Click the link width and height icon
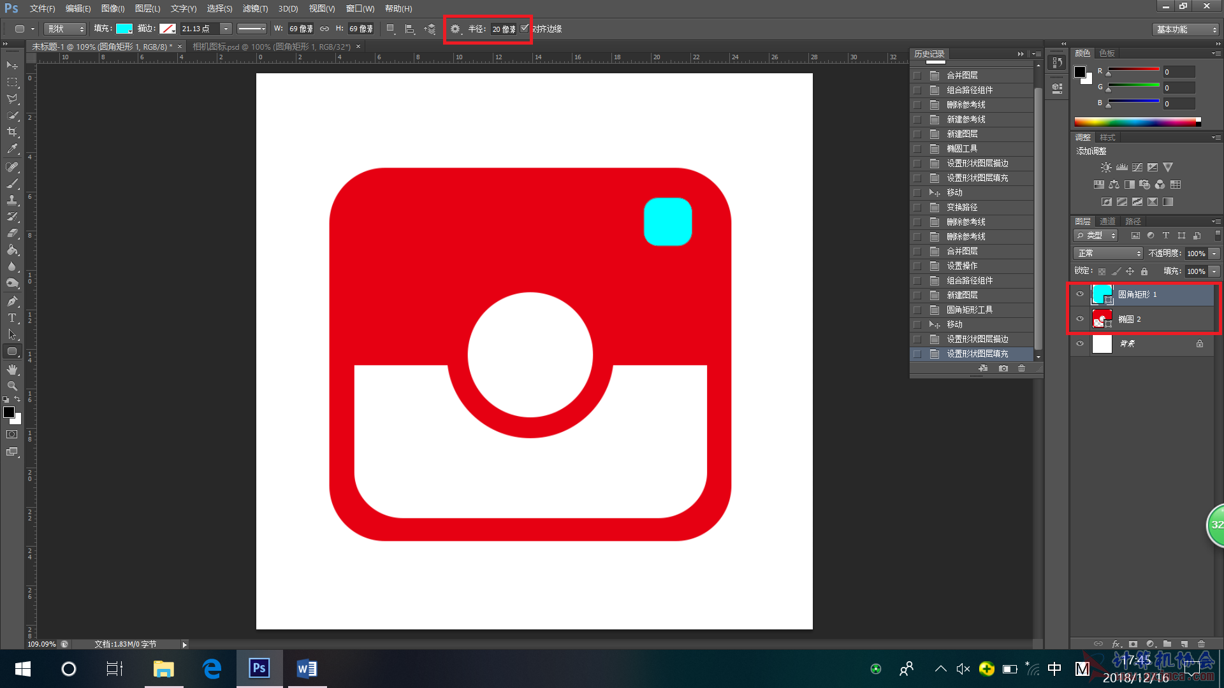 pyautogui.click(x=324, y=29)
